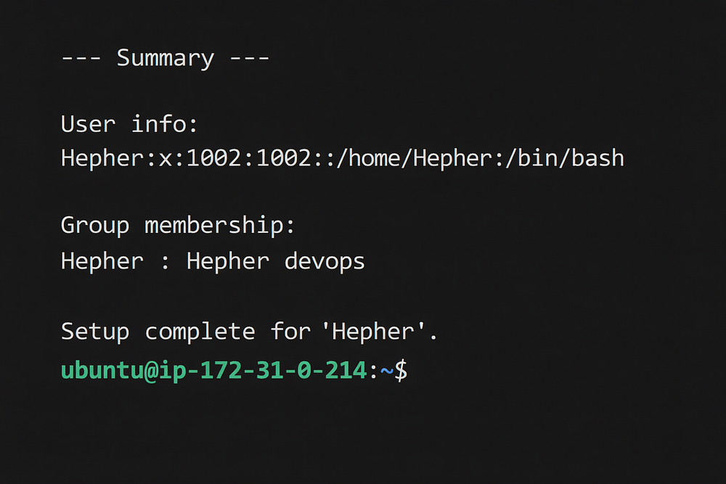Click the Hepher passwd entry line
This screenshot has height=484, width=726.
click(343, 159)
